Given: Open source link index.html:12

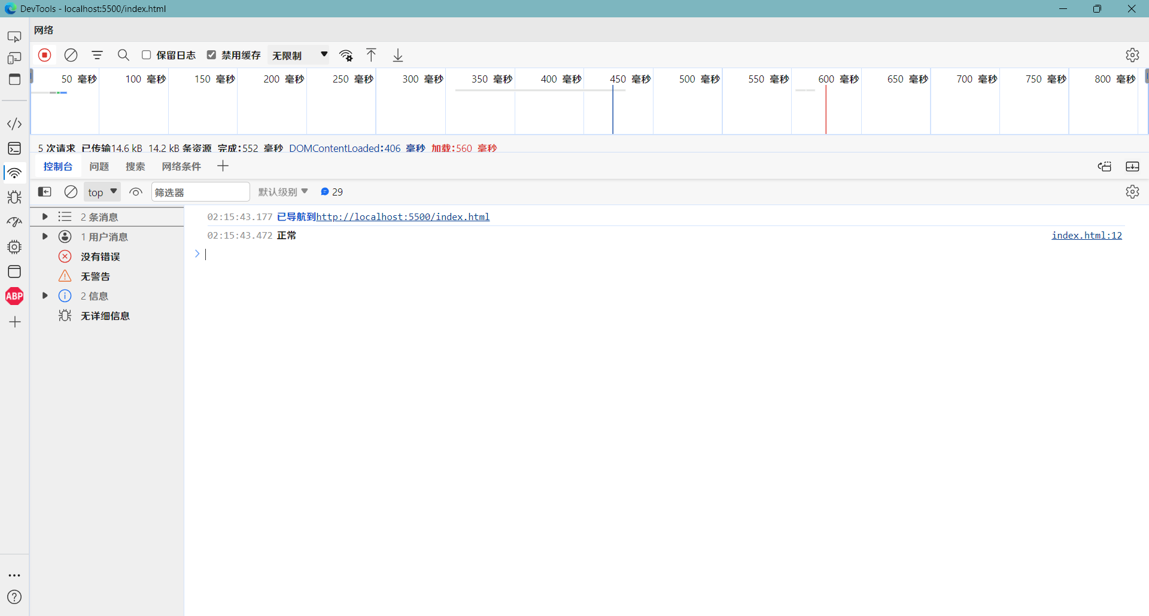Looking at the screenshot, I should pyautogui.click(x=1087, y=236).
